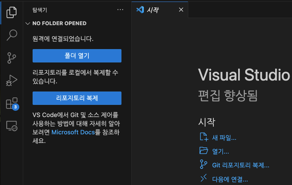This screenshot has width=292, height=185.
Task: Click the Git 리포지토리 복제... link
Action: [241, 165]
